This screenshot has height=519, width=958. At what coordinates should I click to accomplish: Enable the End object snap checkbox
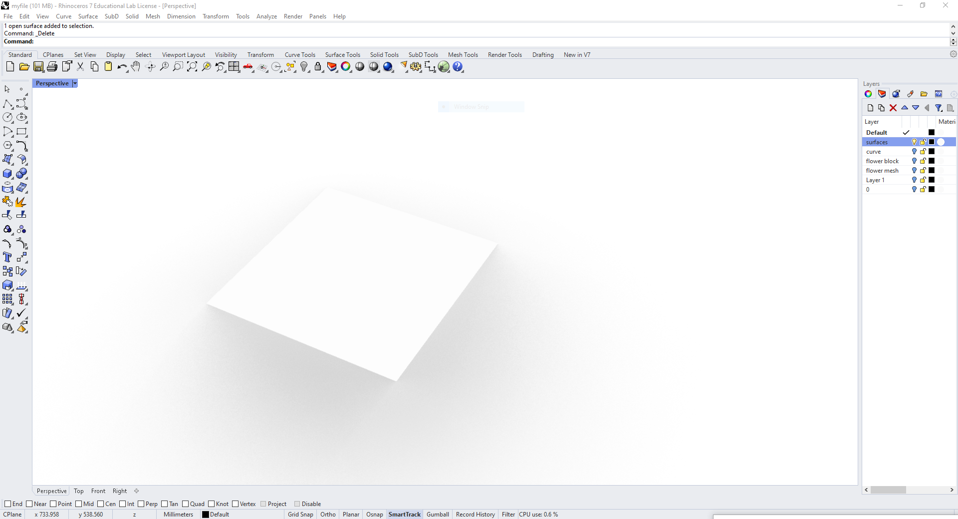coord(7,504)
